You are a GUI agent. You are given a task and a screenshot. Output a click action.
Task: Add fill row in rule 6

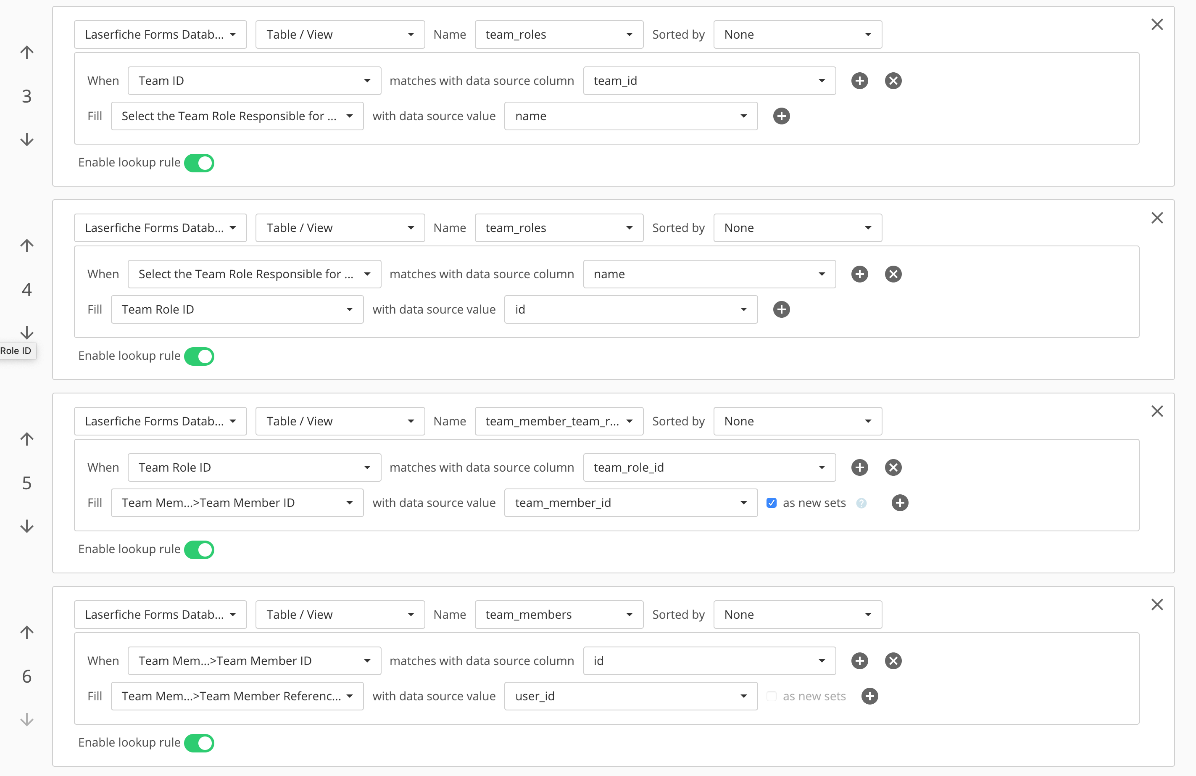pos(869,696)
